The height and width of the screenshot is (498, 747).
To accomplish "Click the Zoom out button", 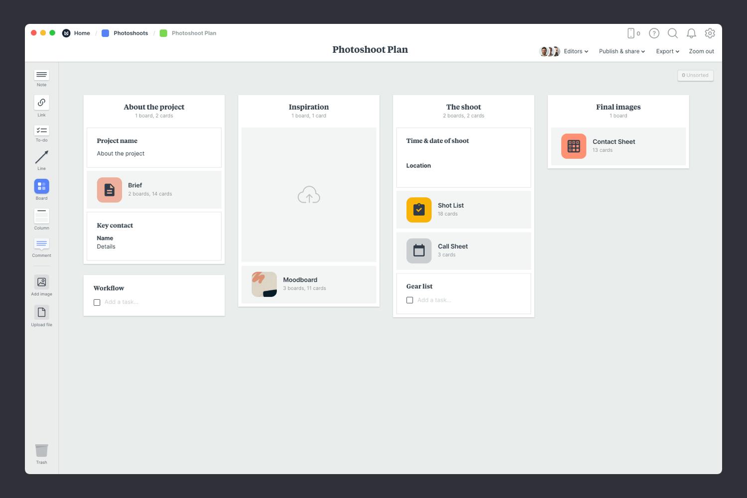I will 701,51.
